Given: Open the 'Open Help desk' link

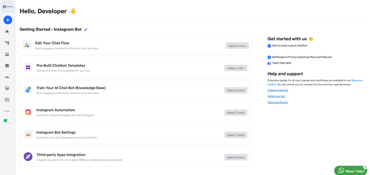Looking at the screenshot, I should 282,63.
